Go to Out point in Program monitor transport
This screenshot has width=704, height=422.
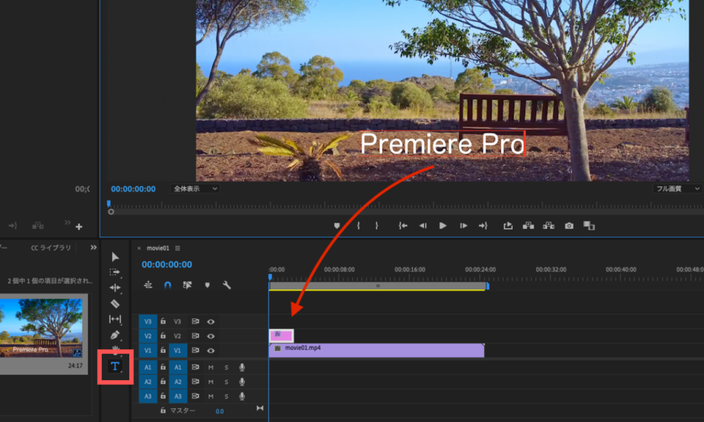(x=483, y=226)
